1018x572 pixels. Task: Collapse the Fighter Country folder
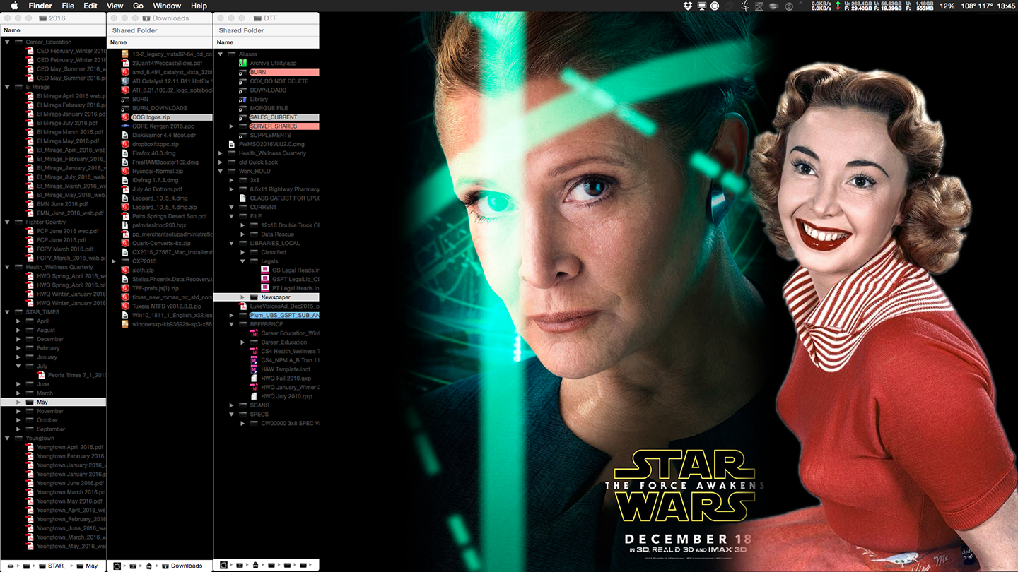[x=8, y=222]
